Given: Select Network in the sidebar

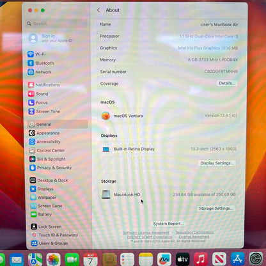Looking at the screenshot, I should point(40,72).
